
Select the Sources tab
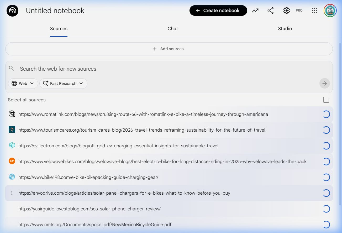coord(59,29)
